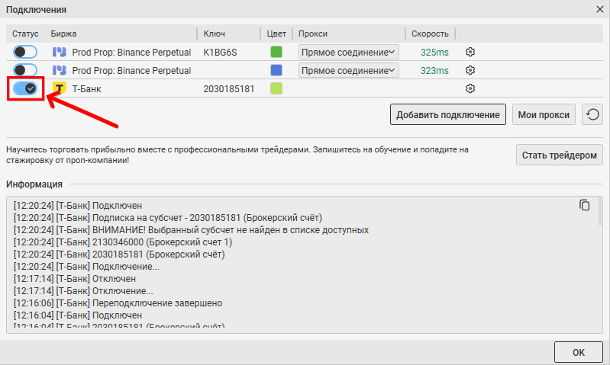Screen dimensions: 610x365
Task: Click the 323ms speed value
Action: [x=434, y=71]
